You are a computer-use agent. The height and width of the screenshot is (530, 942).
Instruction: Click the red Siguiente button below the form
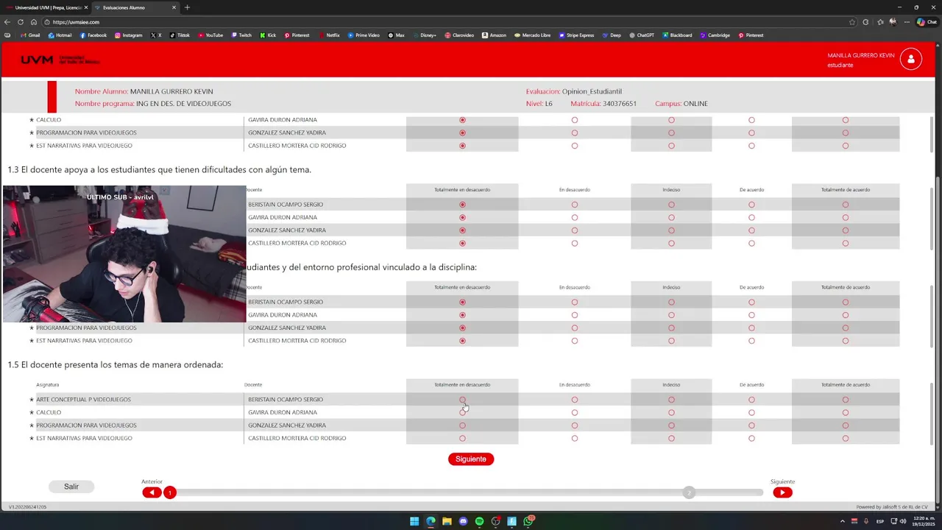pyautogui.click(x=471, y=459)
